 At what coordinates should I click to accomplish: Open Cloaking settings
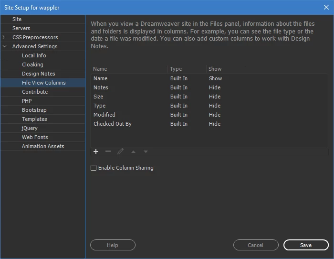tap(42, 65)
